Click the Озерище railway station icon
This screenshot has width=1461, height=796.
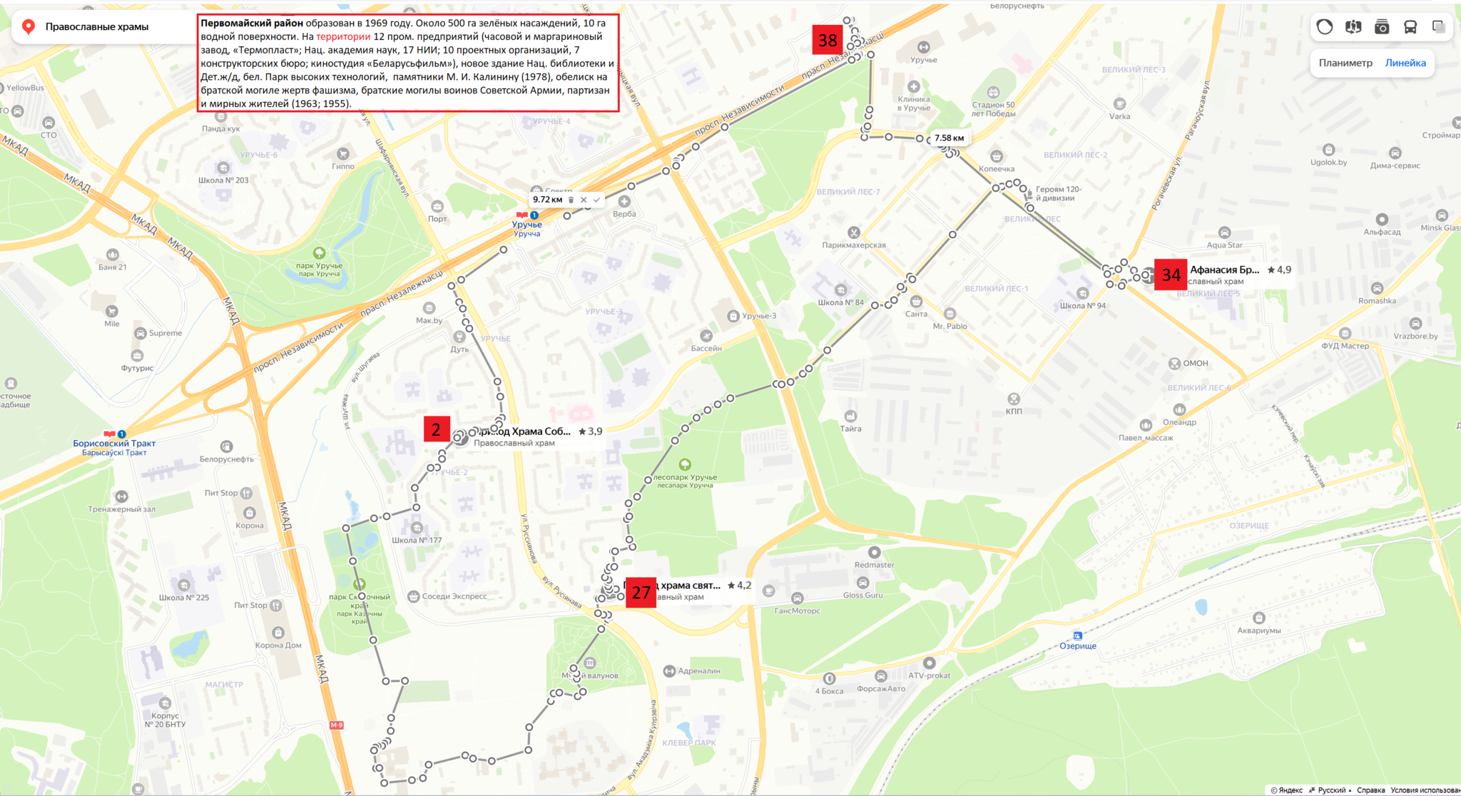pos(1077,636)
